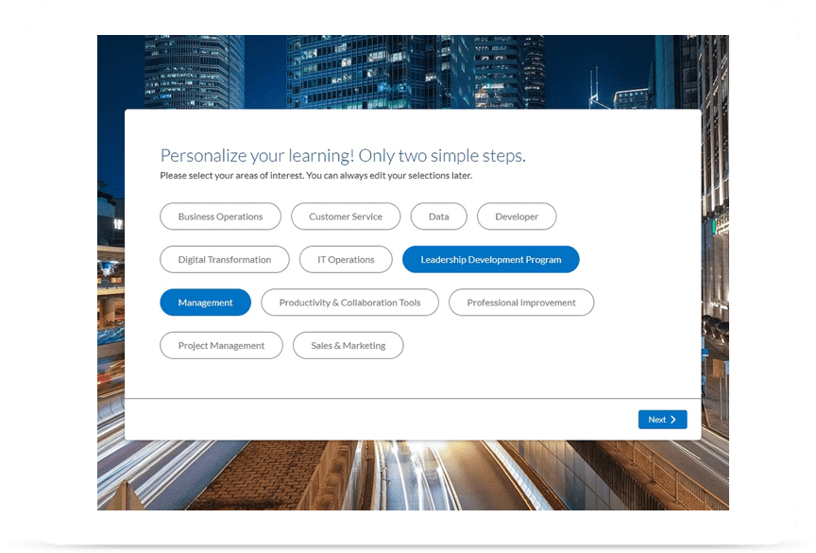816x553 pixels.
Task: Choose the Professional Improvement chip
Action: coord(521,302)
